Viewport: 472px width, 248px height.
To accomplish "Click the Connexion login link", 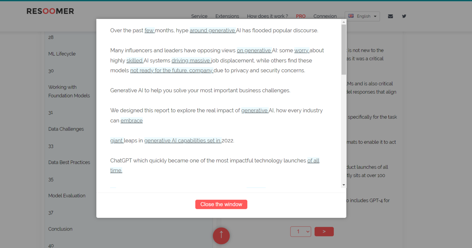I will 325,16.
